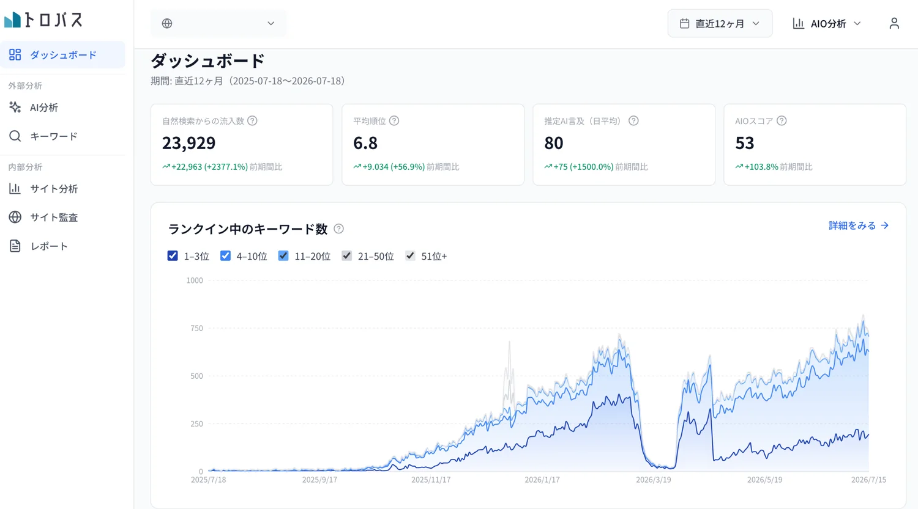Click help icon next to 推定AI言及（日平均）
The width and height of the screenshot is (918, 509).
click(633, 121)
